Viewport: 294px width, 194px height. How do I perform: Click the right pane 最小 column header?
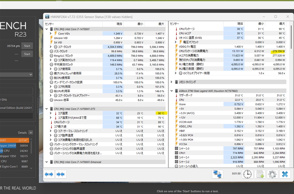[x=255, y=24]
